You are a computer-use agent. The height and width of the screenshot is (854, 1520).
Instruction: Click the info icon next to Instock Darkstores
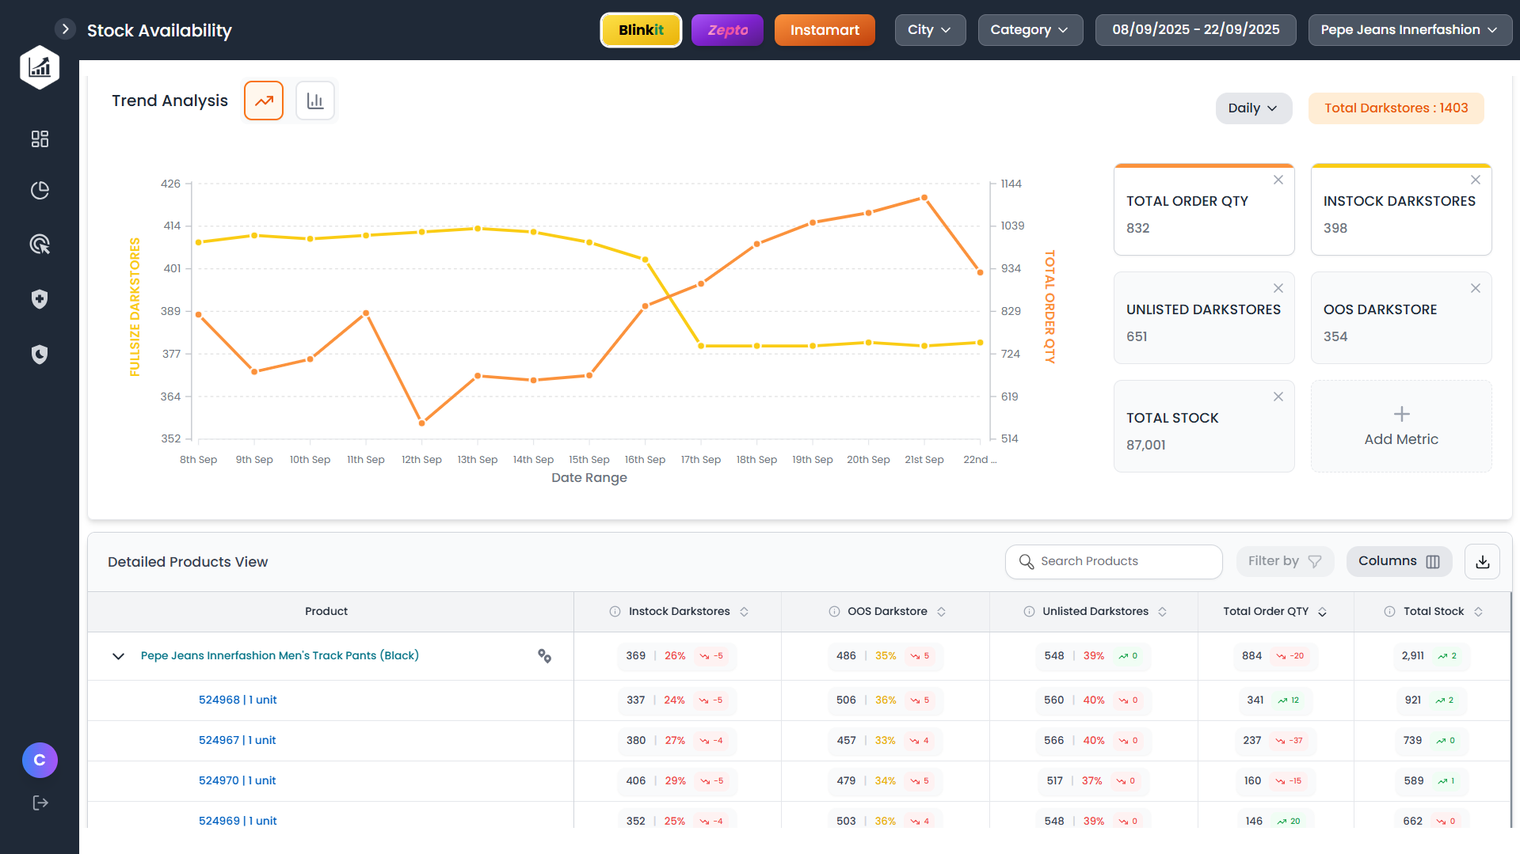615,612
